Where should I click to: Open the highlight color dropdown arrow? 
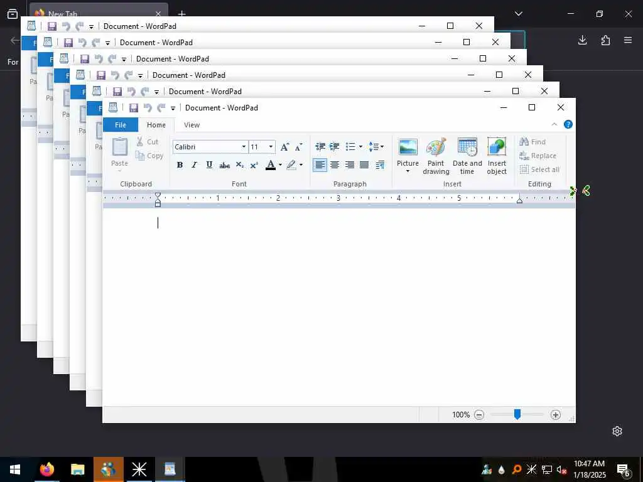pyautogui.click(x=301, y=165)
